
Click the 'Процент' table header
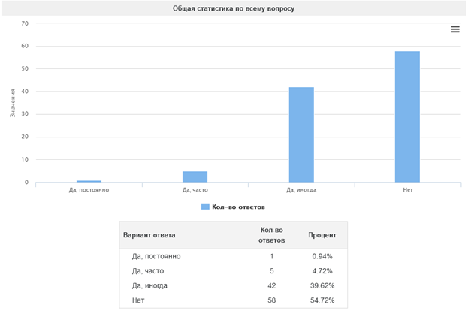tap(322, 235)
